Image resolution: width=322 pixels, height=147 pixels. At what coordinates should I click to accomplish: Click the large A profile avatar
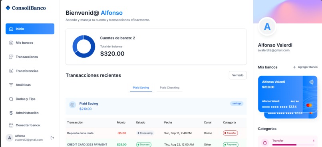[x=267, y=27]
